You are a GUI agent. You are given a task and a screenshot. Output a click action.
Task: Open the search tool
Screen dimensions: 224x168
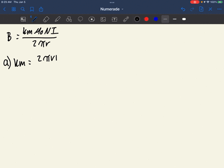[x=23, y=9]
